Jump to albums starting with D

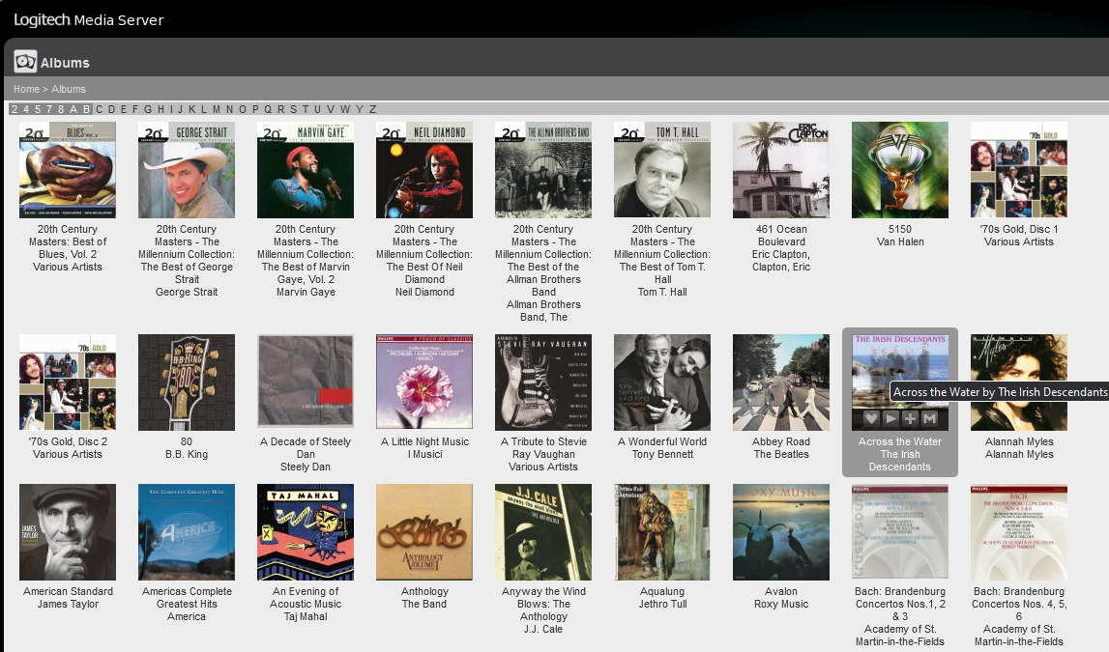click(x=111, y=109)
